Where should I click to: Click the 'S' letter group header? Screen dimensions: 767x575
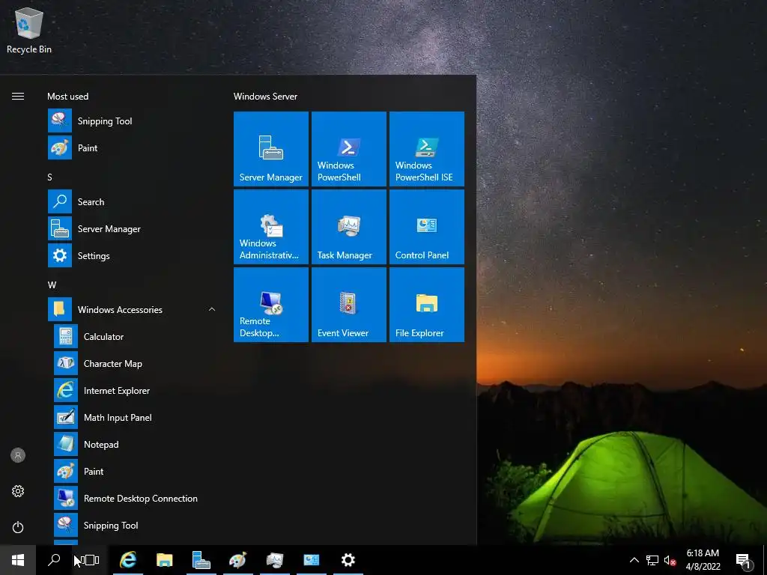click(49, 177)
